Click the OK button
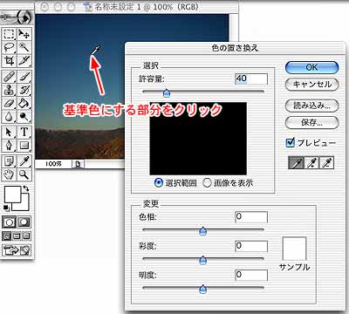This screenshot has height=314, width=349. click(x=311, y=67)
